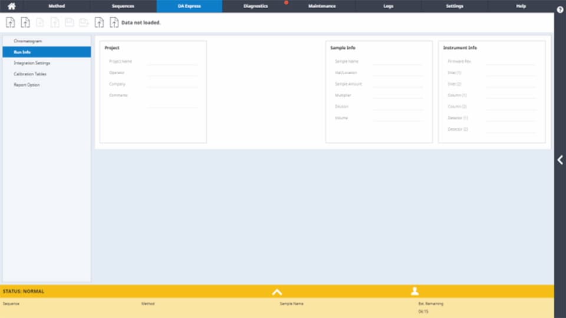Select Chromatogram in the sidebar

click(28, 41)
